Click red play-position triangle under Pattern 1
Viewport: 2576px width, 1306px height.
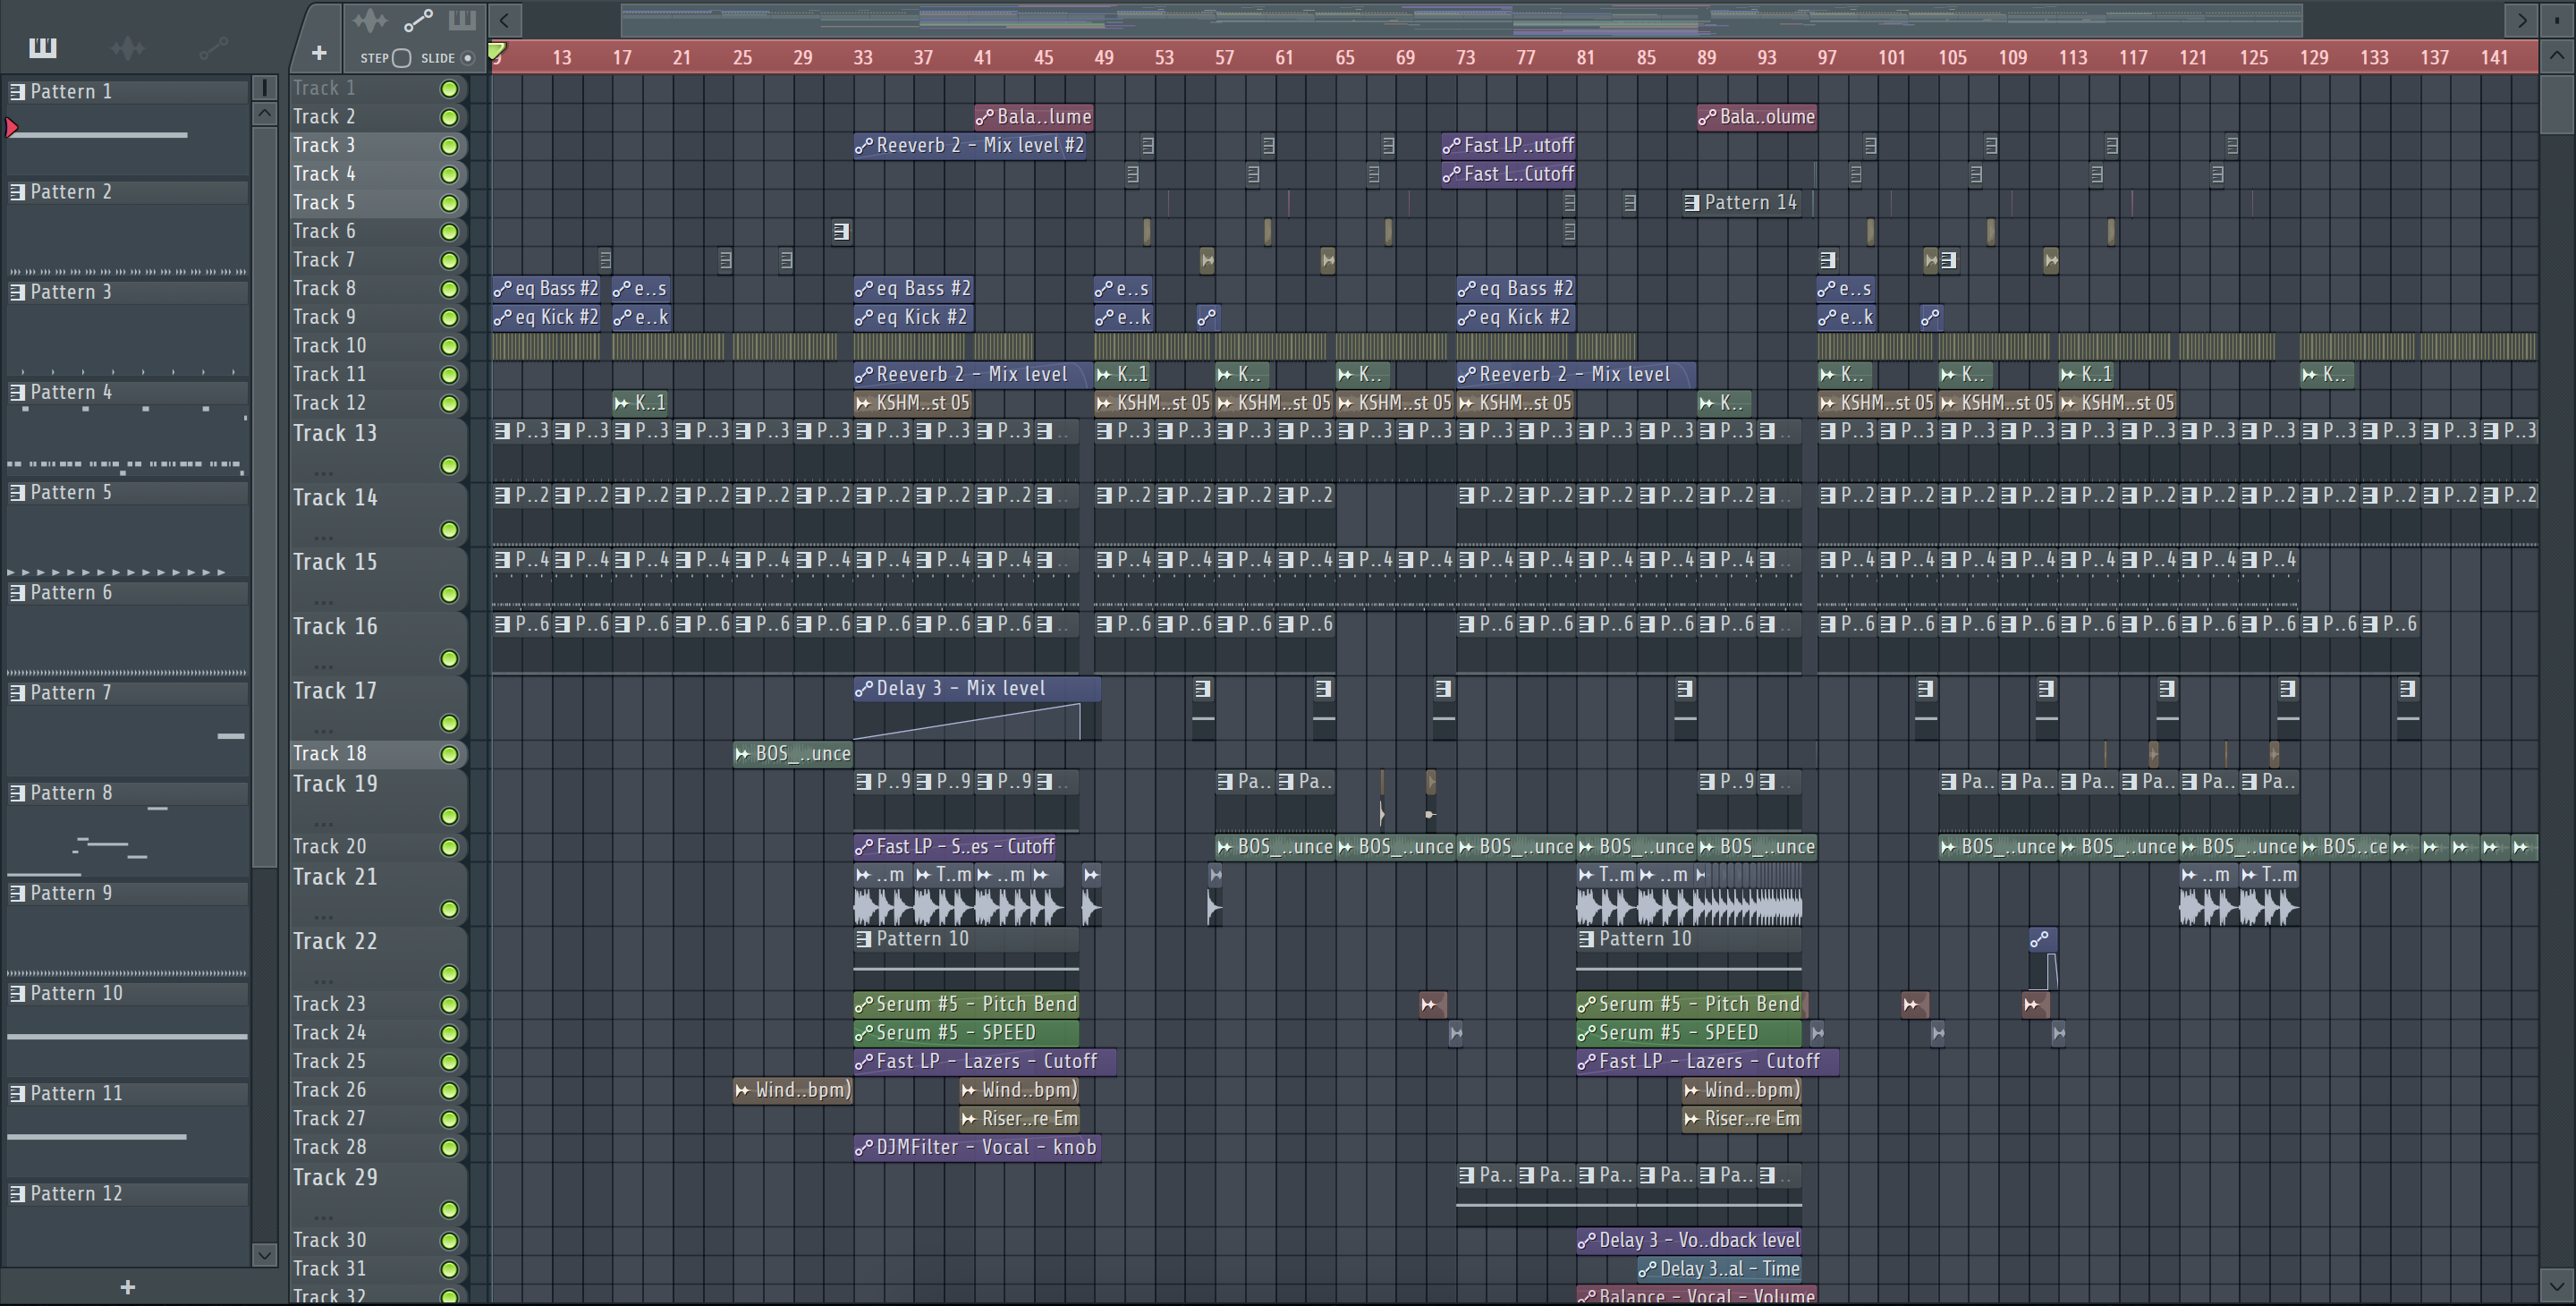(12, 128)
